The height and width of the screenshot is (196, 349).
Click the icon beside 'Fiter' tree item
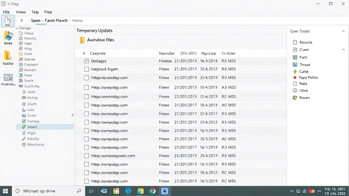(x=21, y=75)
